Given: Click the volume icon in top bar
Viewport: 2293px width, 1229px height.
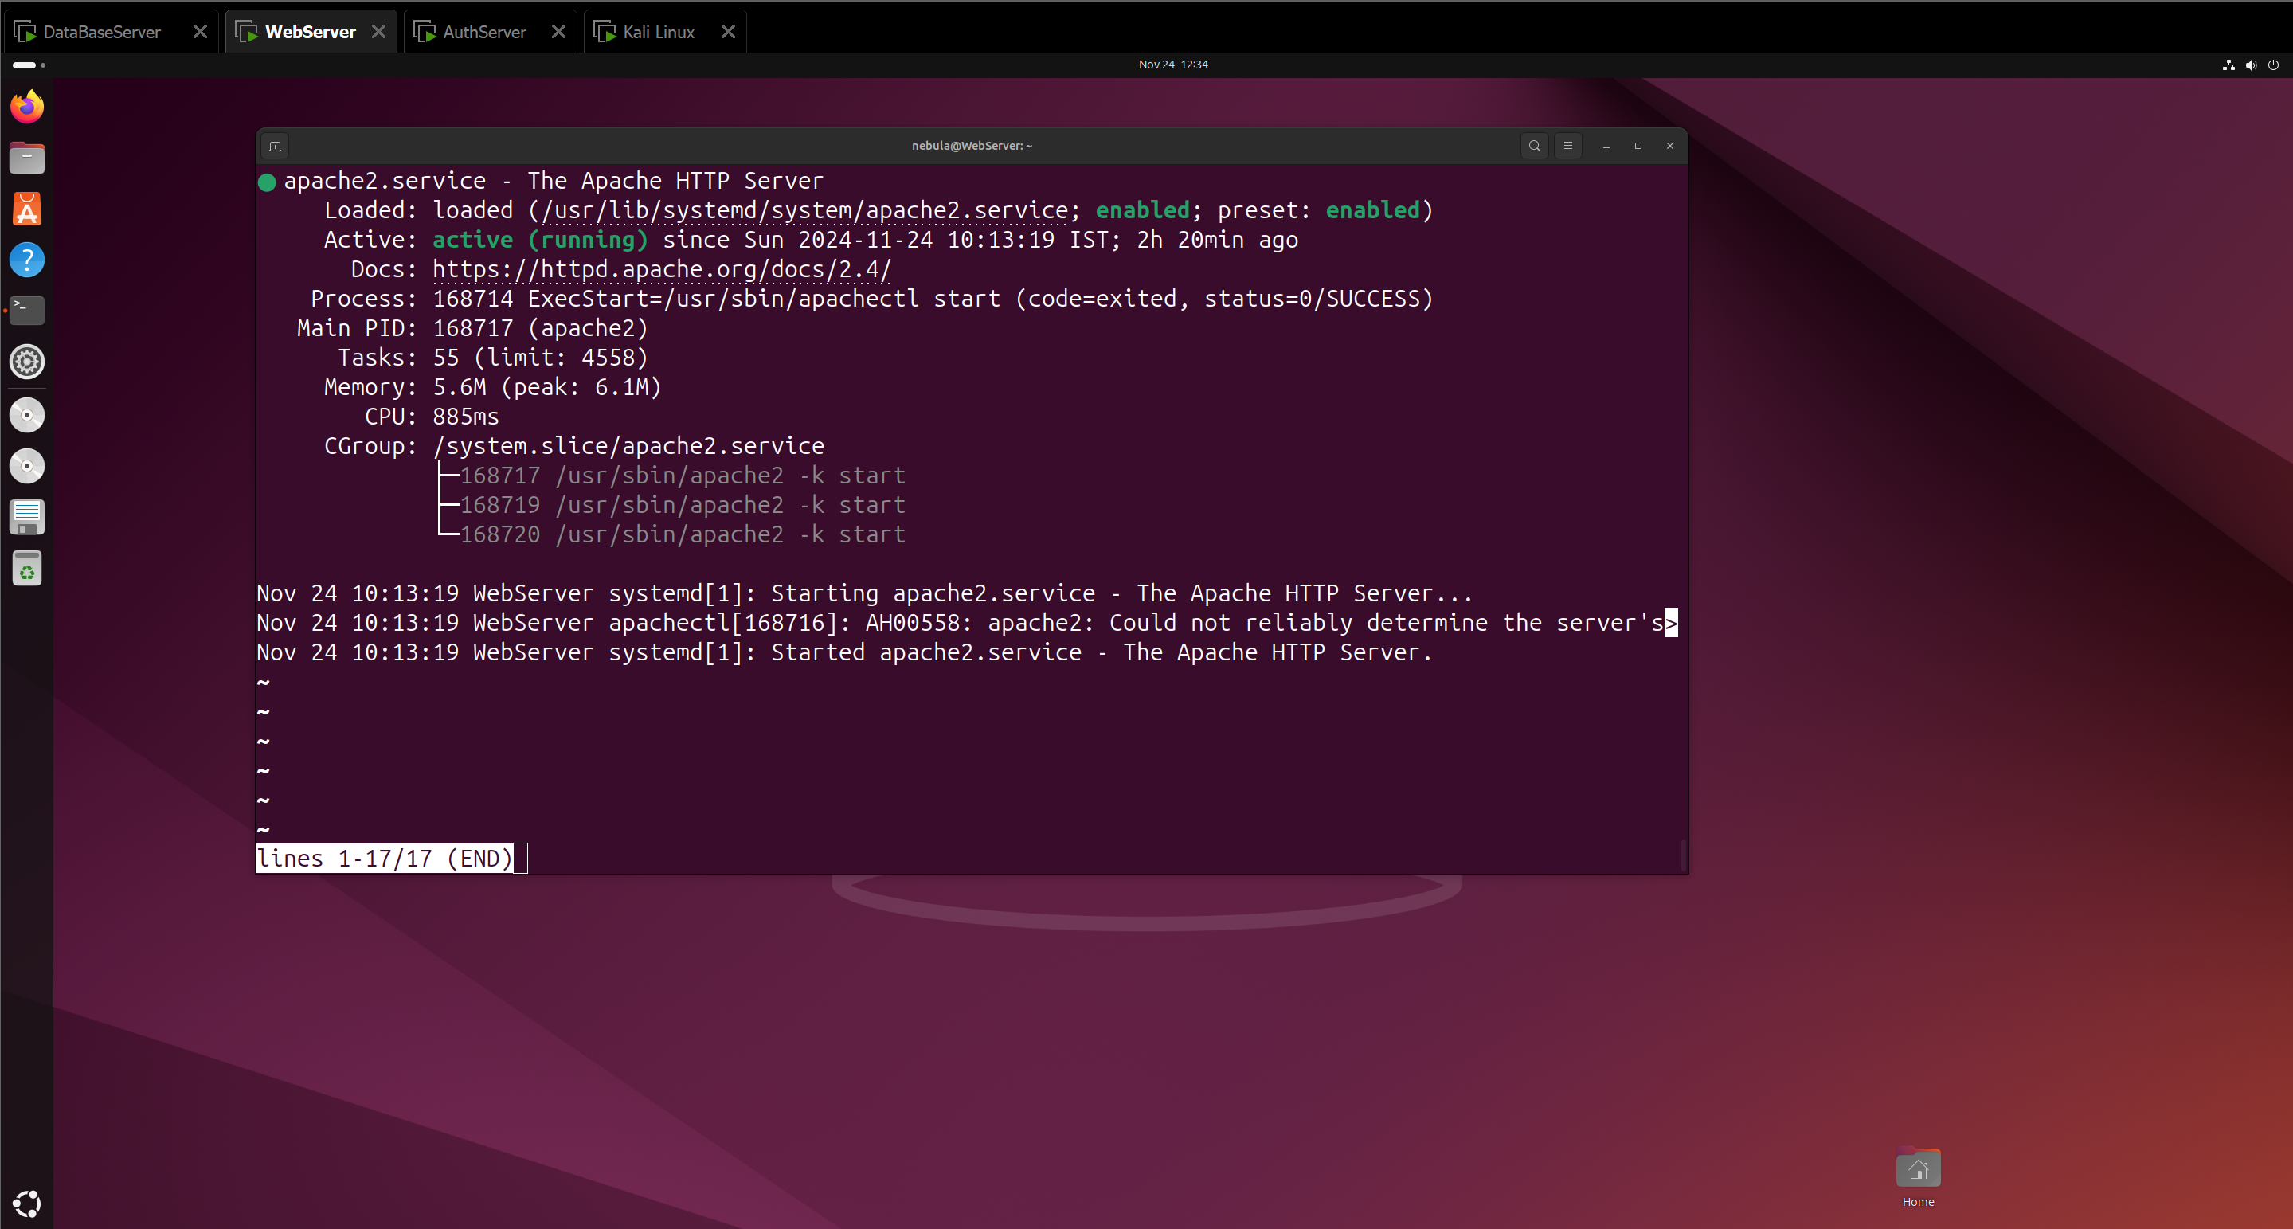Looking at the screenshot, I should (x=2250, y=64).
